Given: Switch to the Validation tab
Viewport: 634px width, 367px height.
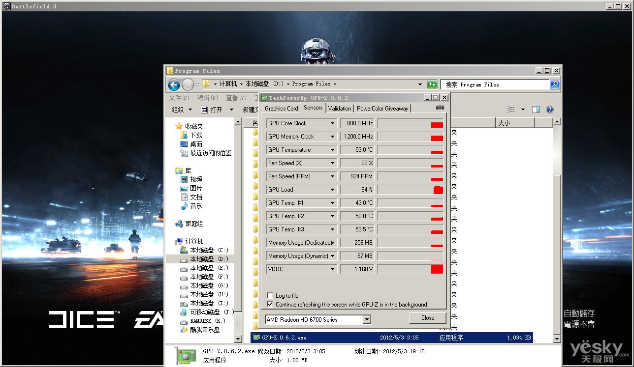Looking at the screenshot, I should point(340,109).
